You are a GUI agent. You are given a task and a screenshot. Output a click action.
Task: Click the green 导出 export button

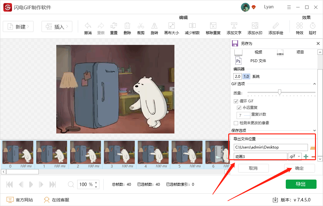(301, 184)
